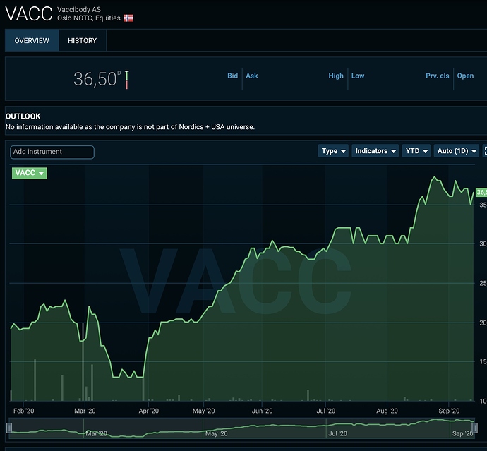Click the Feb '20 axis label
Screen dimensions: 487x451
(x=23, y=411)
